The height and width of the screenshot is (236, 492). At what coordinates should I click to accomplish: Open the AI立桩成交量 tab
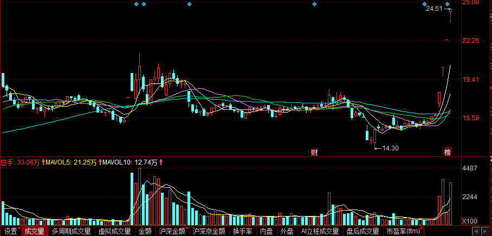(320, 232)
